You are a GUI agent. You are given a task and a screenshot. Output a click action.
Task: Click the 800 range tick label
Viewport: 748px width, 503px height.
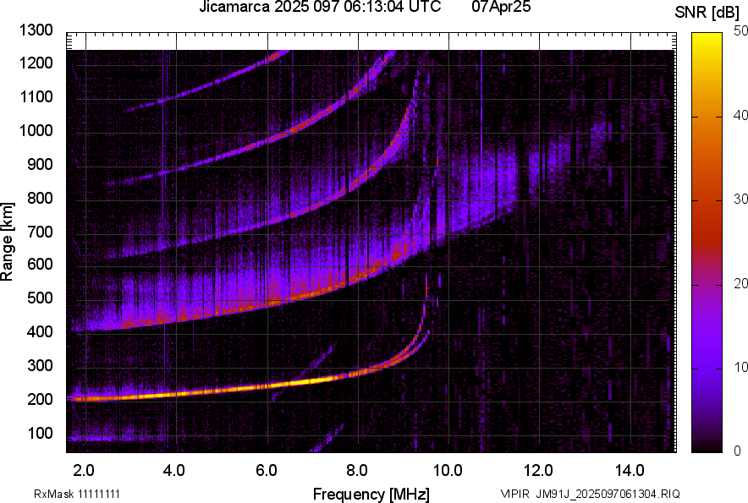(40, 198)
